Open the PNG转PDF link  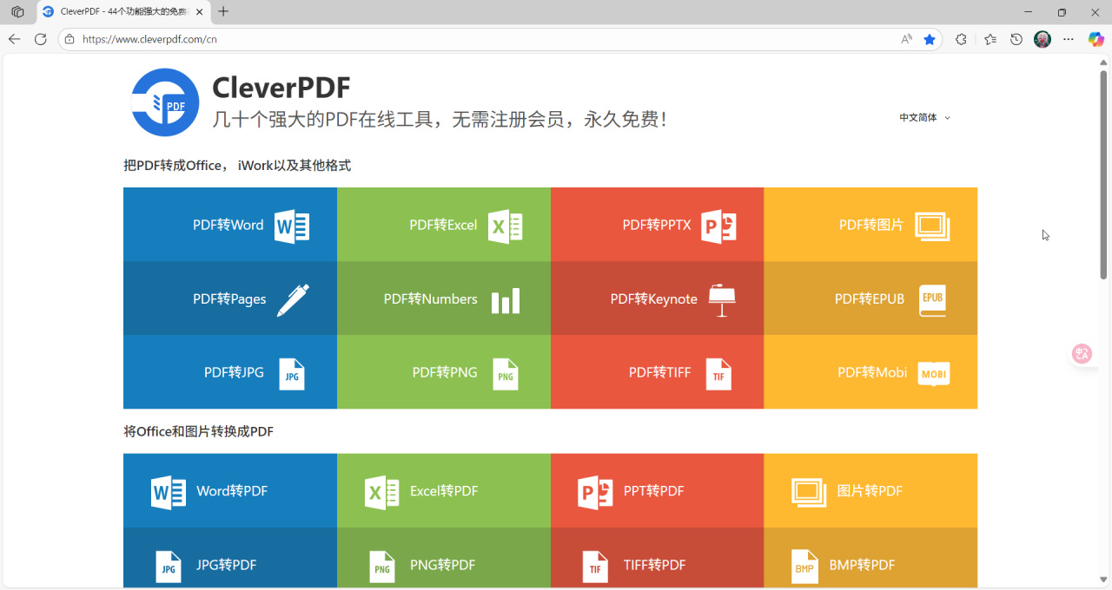[444, 558]
